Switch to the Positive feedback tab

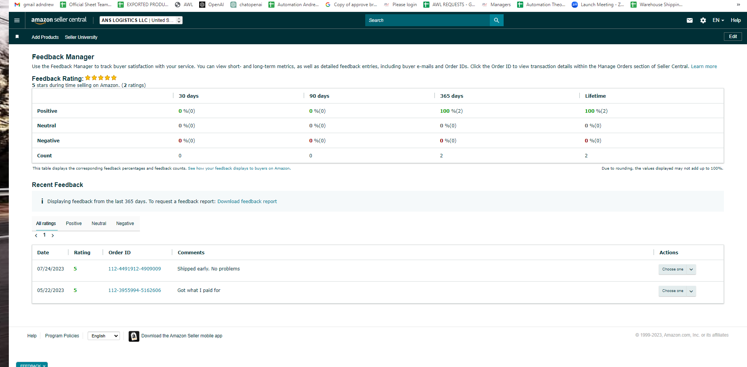(x=74, y=224)
